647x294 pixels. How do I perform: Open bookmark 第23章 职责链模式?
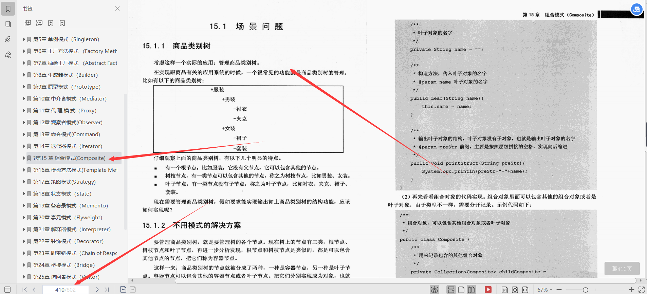[75, 253]
